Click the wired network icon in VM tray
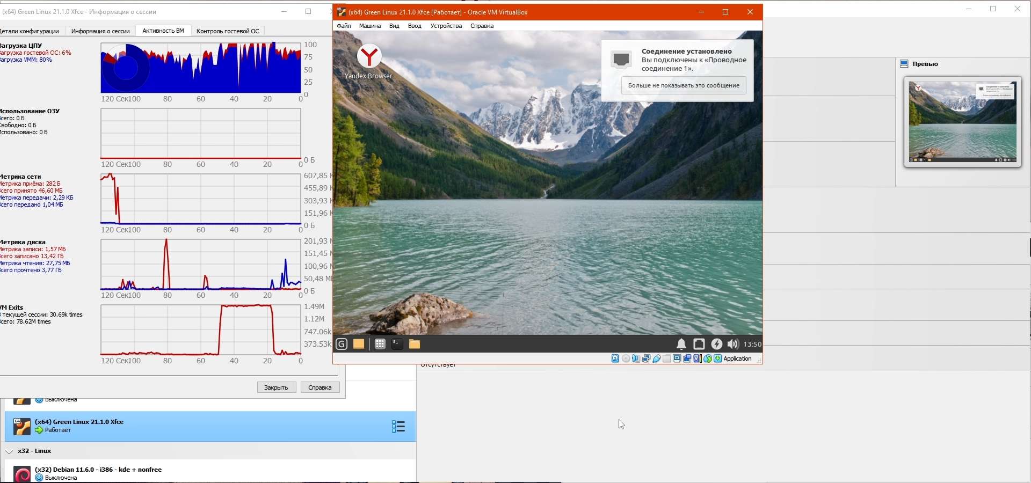The image size is (1031, 483). pos(699,345)
